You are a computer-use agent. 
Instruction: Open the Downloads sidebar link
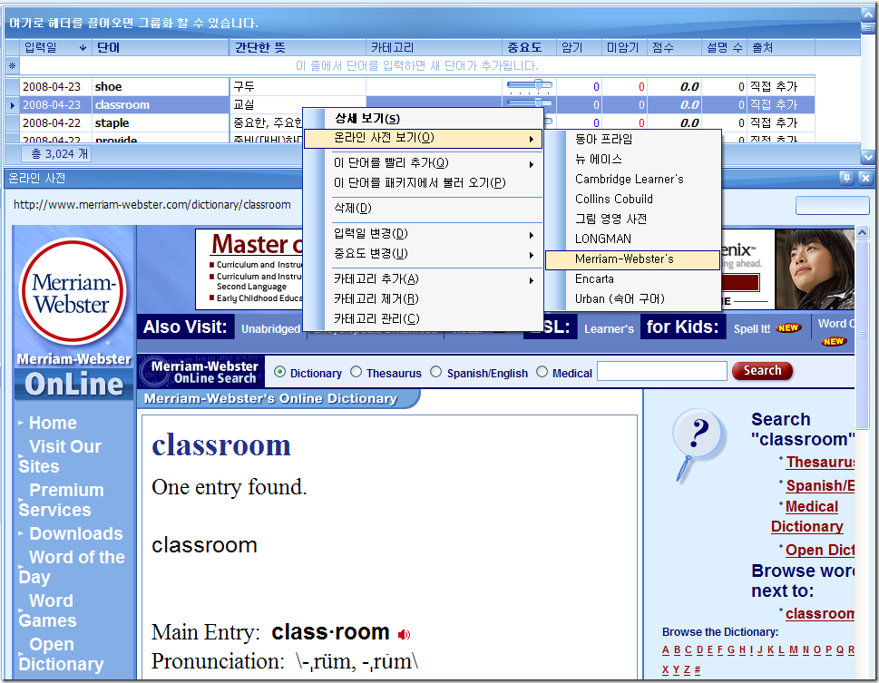75,533
